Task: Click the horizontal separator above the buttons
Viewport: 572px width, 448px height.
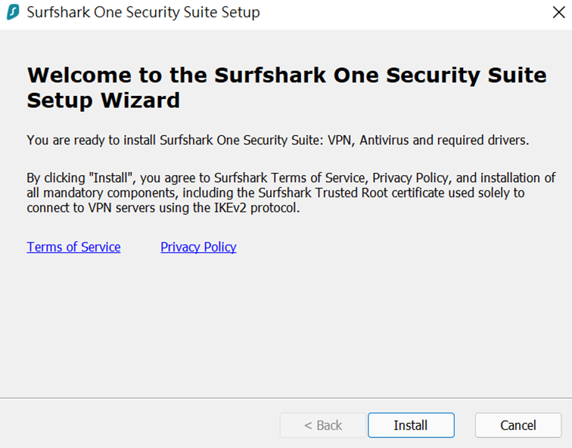Action: [x=286, y=398]
